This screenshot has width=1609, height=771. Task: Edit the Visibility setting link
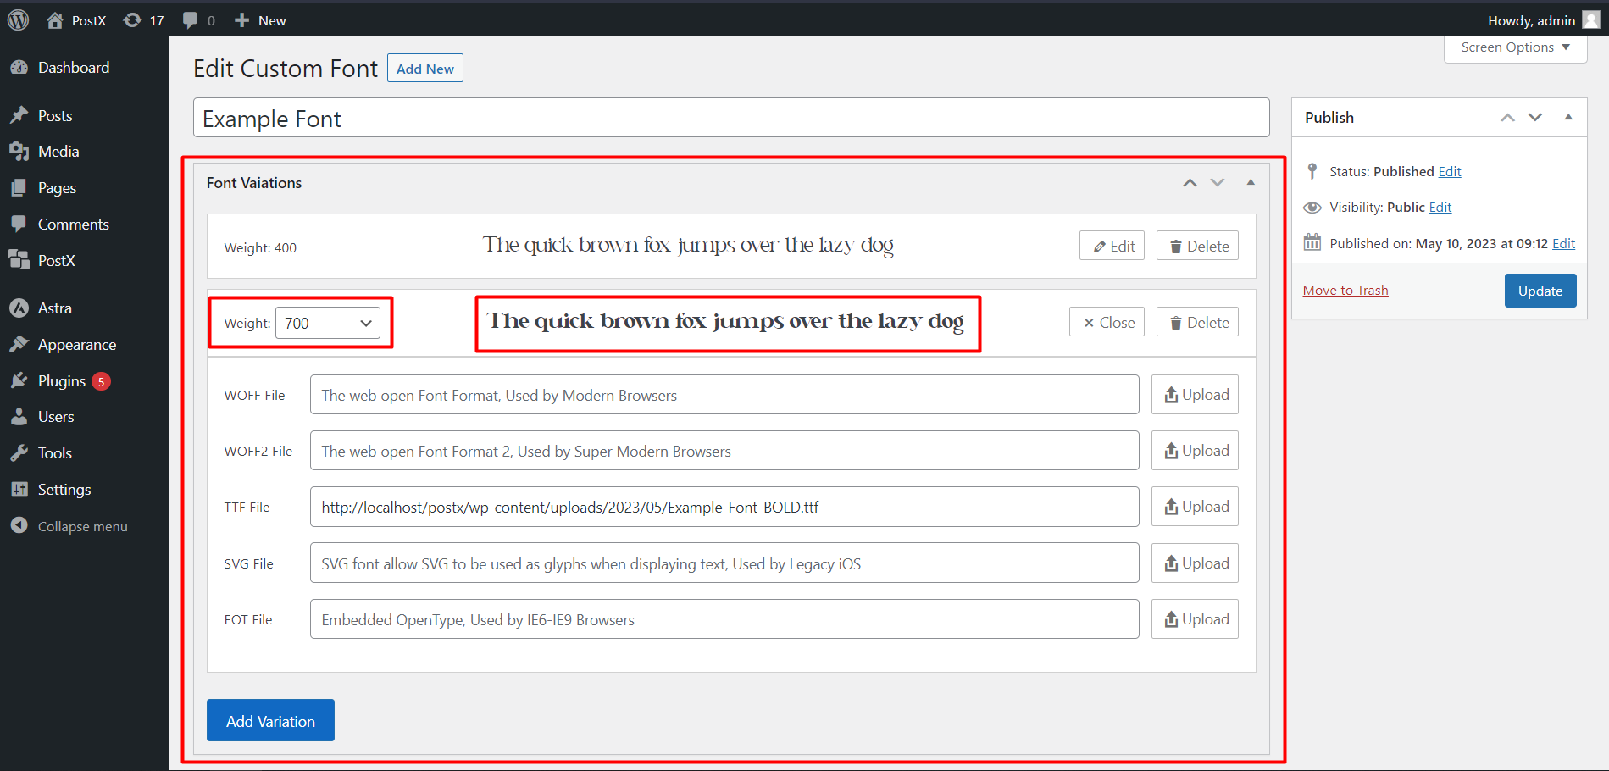pos(1440,208)
